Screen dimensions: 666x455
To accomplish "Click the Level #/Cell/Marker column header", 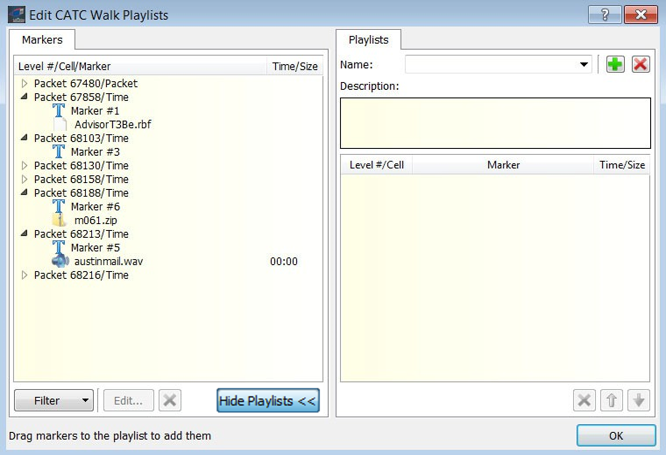I will pyautogui.click(x=140, y=66).
